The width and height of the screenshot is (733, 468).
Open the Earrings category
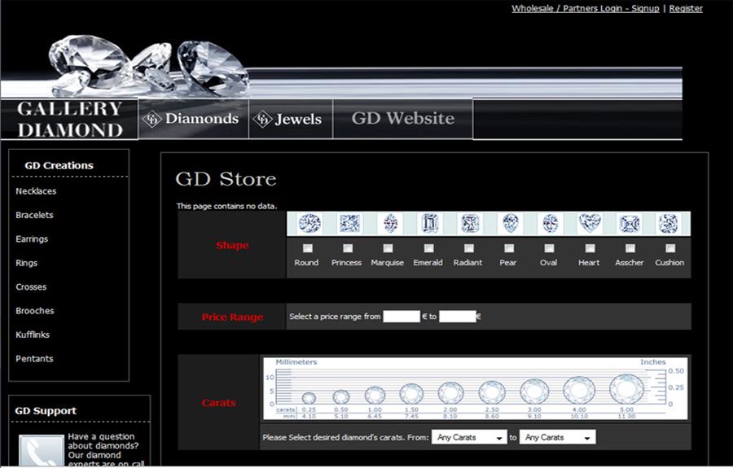[32, 238]
